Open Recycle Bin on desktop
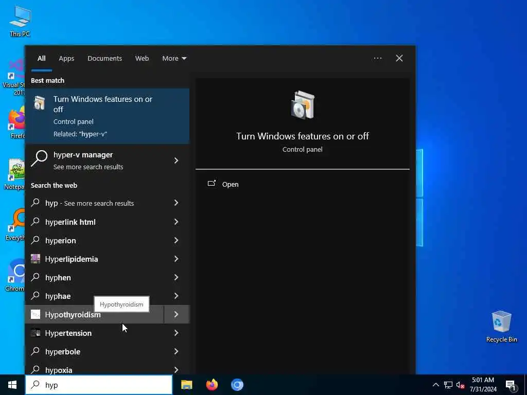 click(x=501, y=327)
